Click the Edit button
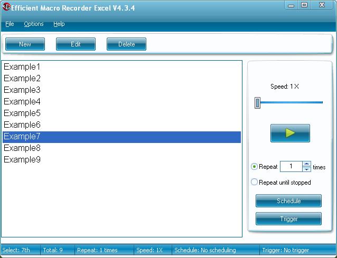 (x=76, y=44)
